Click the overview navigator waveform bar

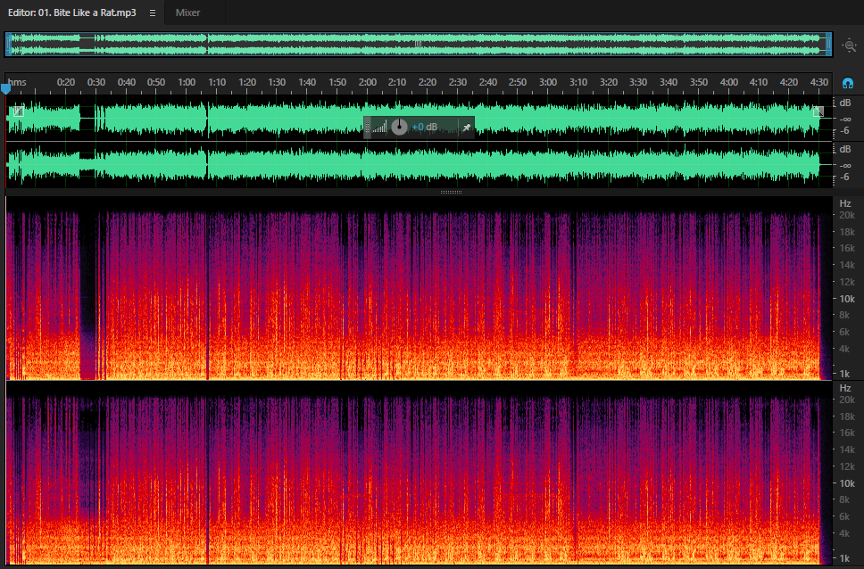(x=419, y=44)
